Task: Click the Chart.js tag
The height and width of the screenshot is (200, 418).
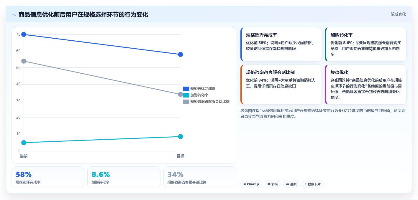Action: (251, 184)
